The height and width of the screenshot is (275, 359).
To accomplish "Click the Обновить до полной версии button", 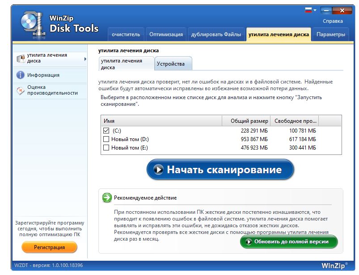I will pyautogui.click(x=289, y=242).
